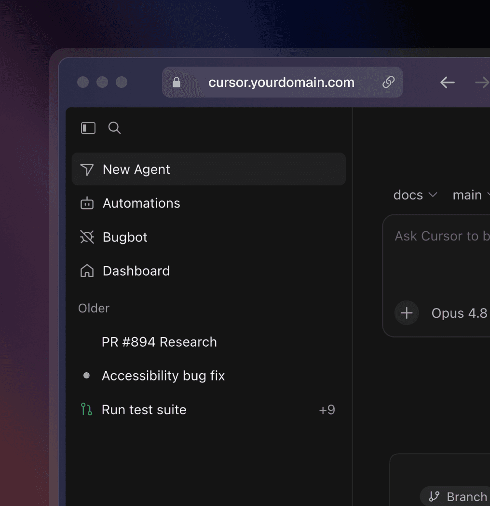Image resolution: width=490 pixels, height=506 pixels.
Task: Click the pull request icon beside Run test suite
Action: coord(86,409)
